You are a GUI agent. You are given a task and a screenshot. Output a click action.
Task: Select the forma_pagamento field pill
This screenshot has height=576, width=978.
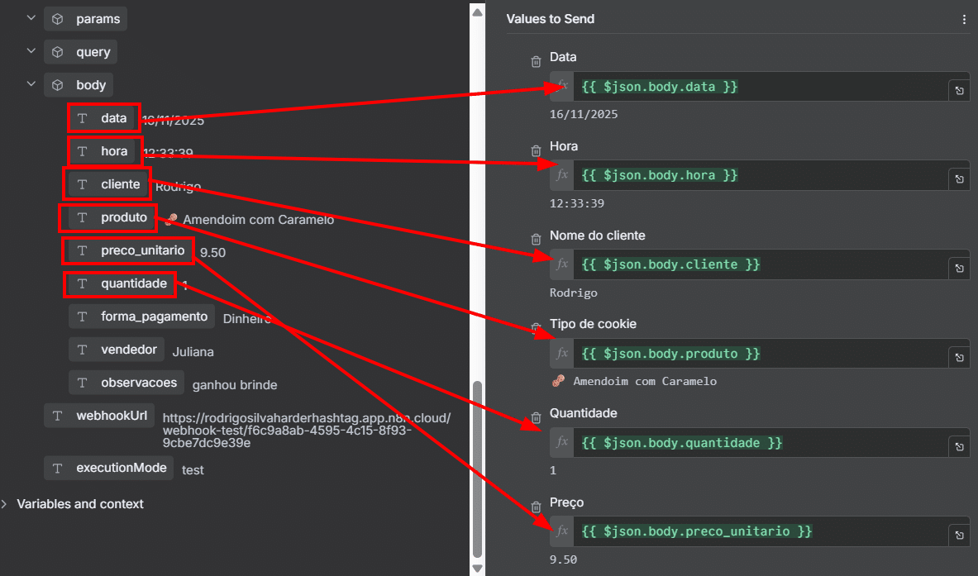(x=141, y=317)
